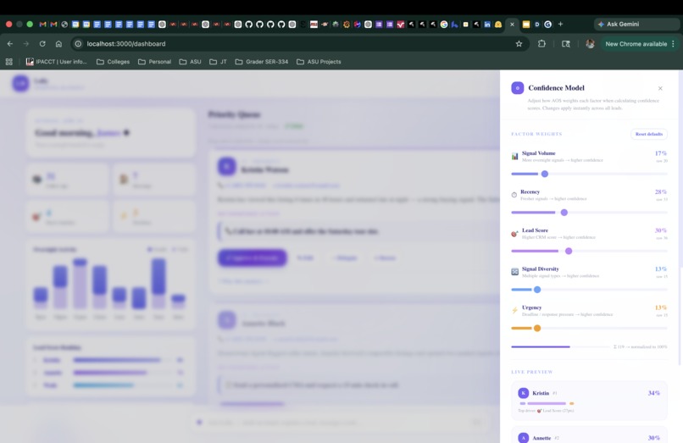Click the Priority Queue heading in the dashboard
Image resolution: width=683 pixels, height=443 pixels.
click(x=234, y=114)
